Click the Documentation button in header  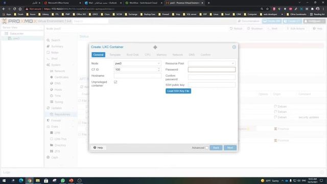click(x=249, y=21)
